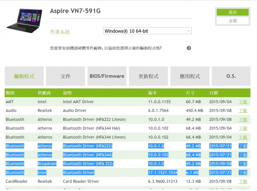This screenshot has width=257, height=191.
Task: Click version 11.0.0.1155 cell
Action: (159, 102)
